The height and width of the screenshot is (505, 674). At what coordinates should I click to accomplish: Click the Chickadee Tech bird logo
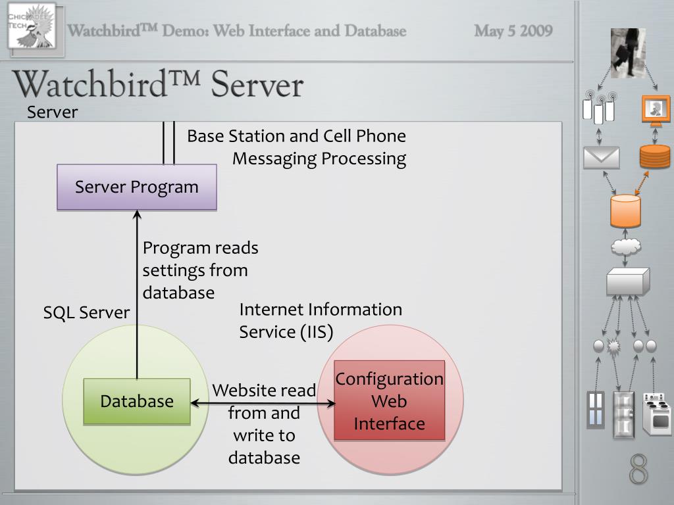[x=32, y=26]
